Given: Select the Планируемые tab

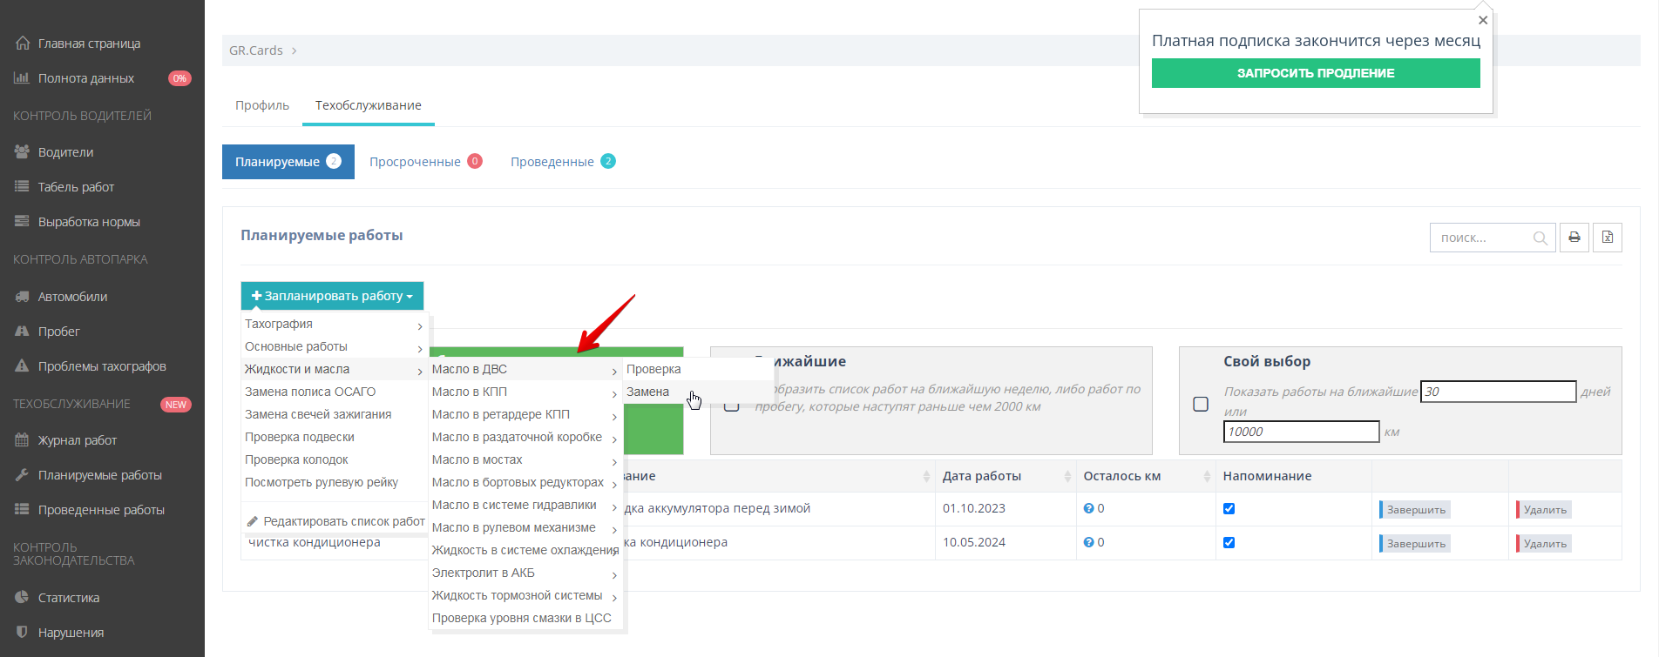Looking at the screenshot, I should [288, 162].
